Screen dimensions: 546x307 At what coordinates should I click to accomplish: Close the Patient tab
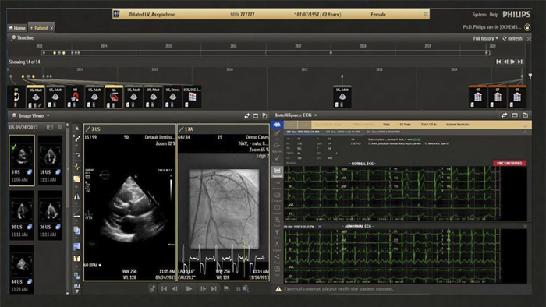52,29
